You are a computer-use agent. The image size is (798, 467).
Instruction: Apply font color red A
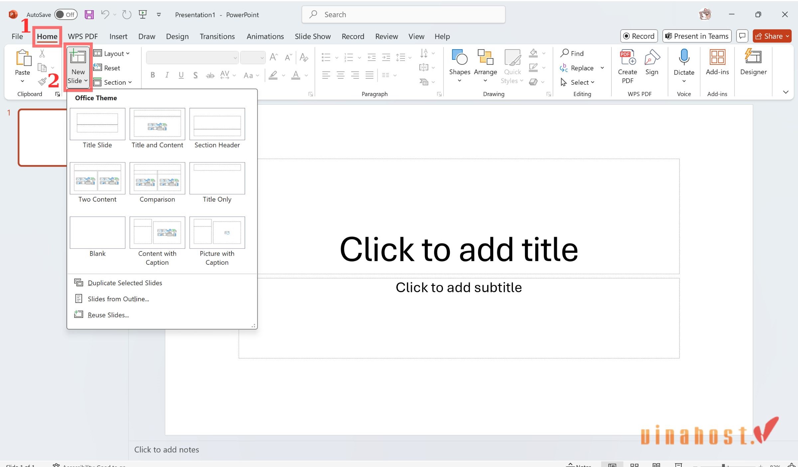pos(296,75)
